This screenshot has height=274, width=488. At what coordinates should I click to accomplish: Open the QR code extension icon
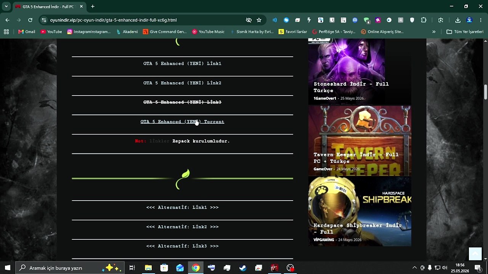344,20
